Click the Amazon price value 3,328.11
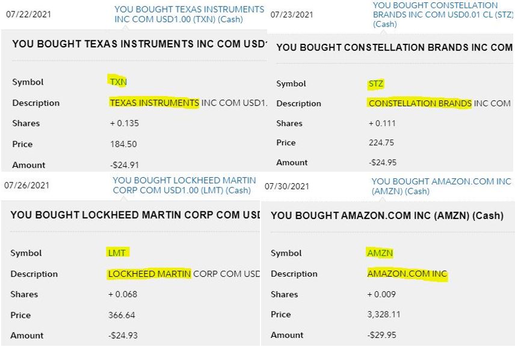Viewport: 515px width, 347px height. tap(384, 315)
